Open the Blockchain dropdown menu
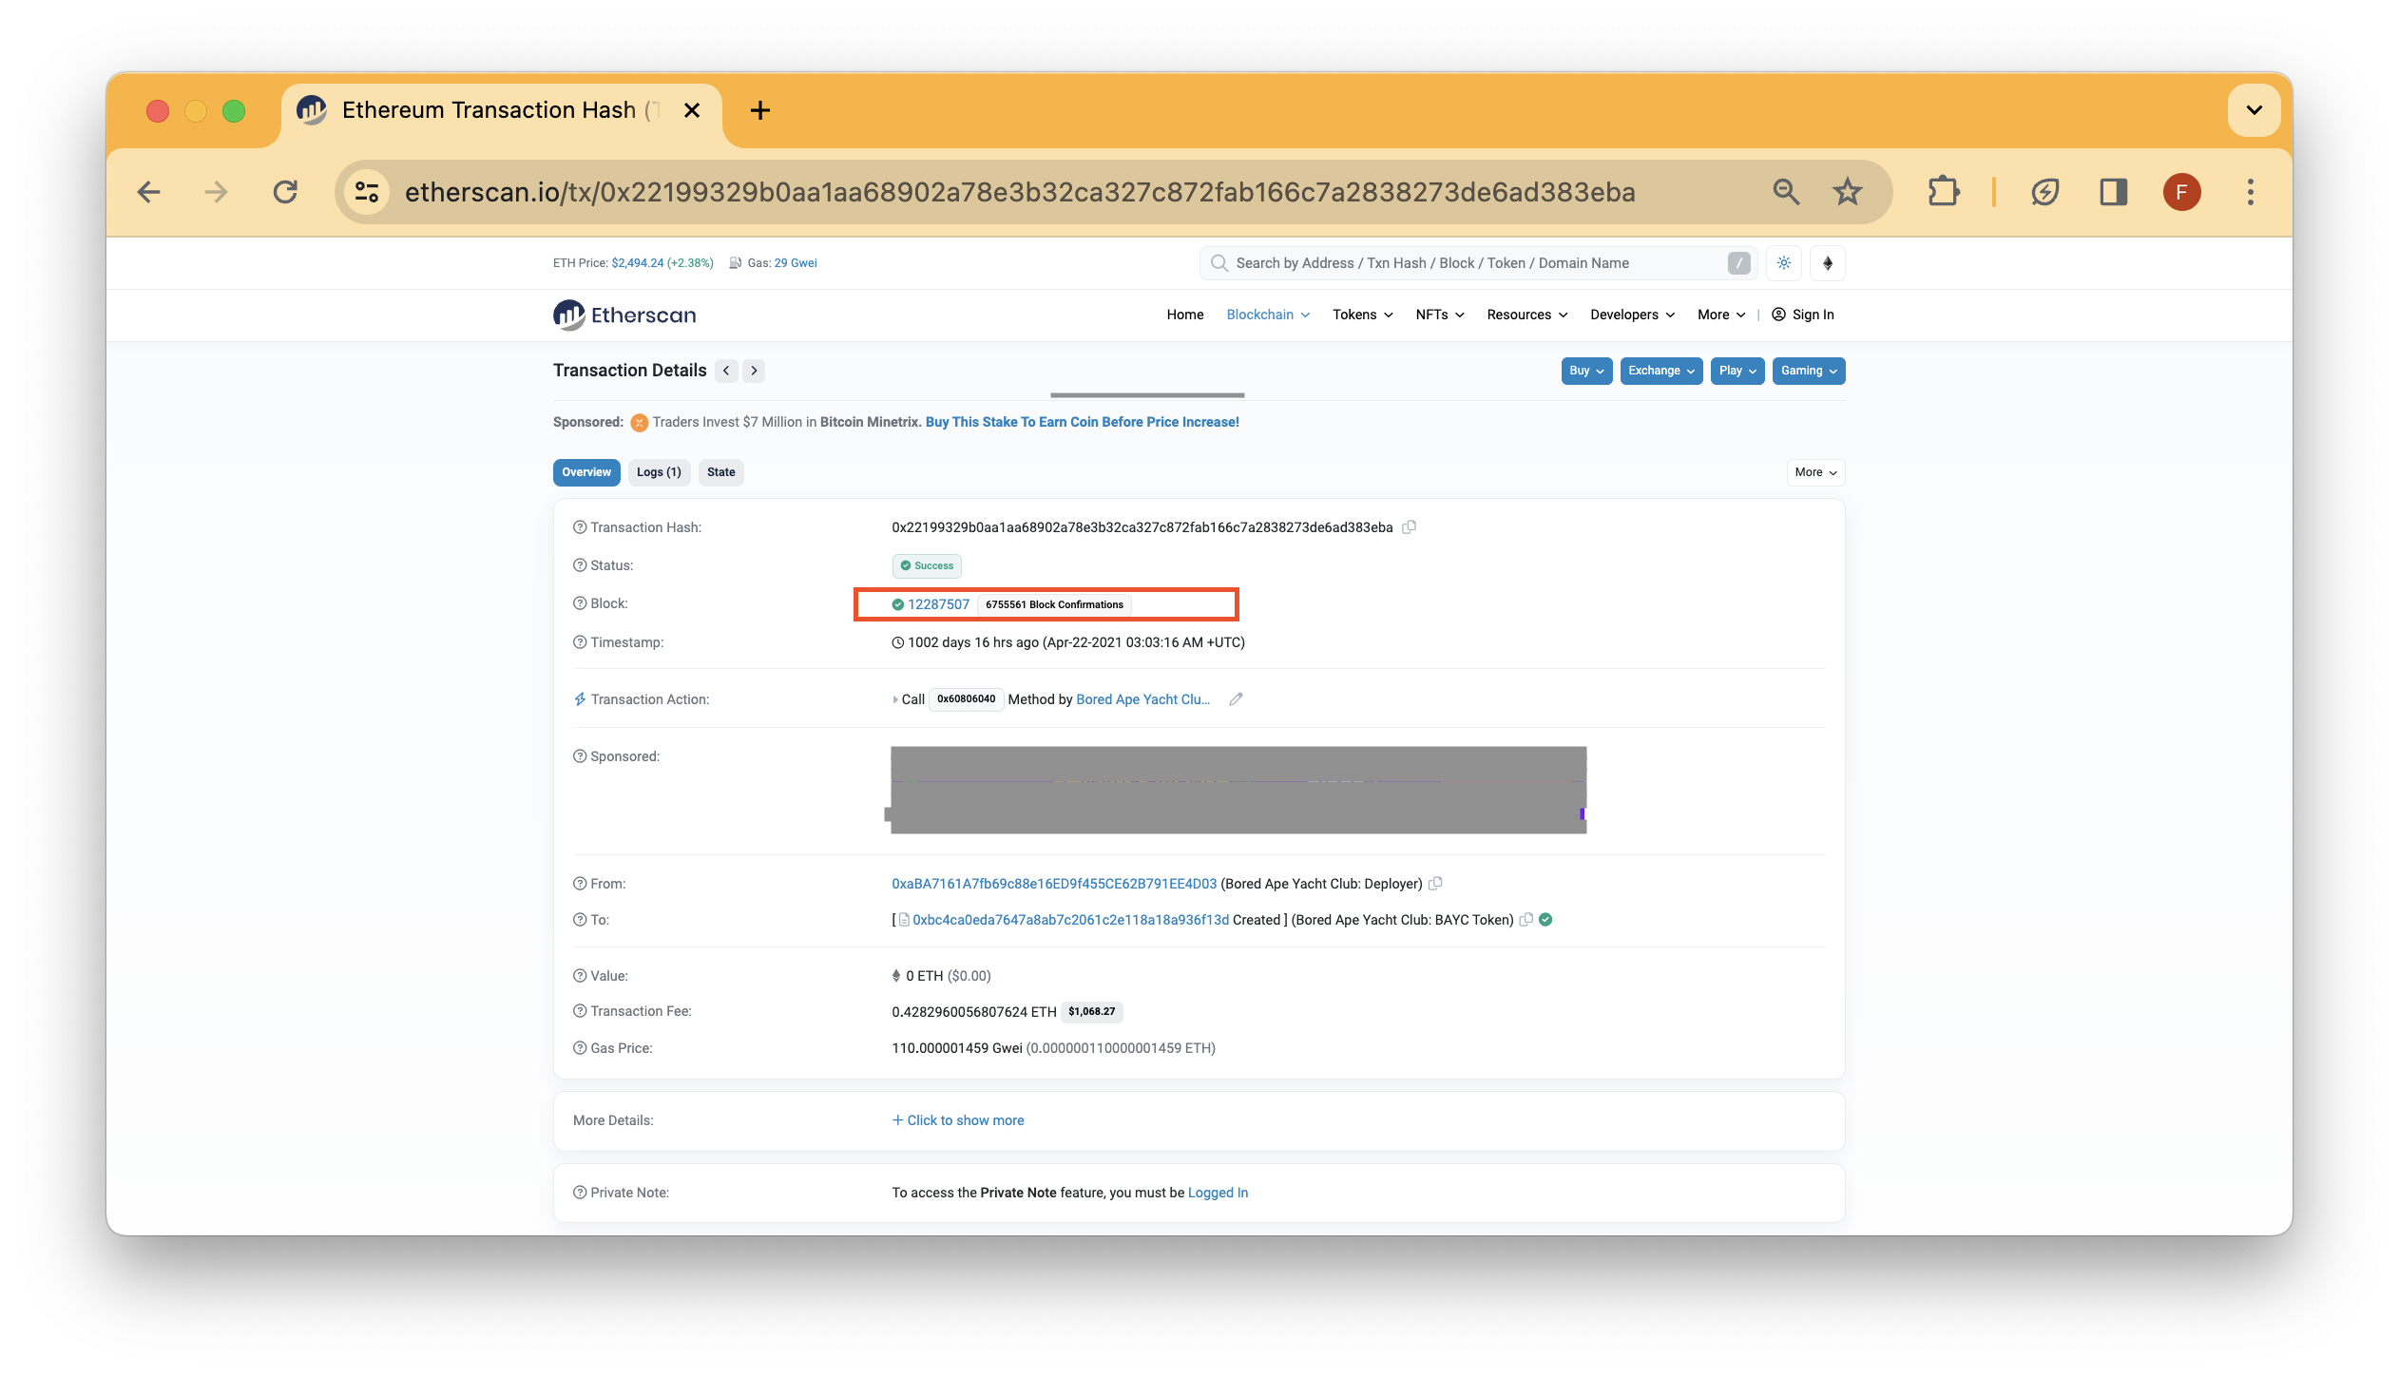Viewport: 2399px width, 1376px height. click(x=1268, y=315)
